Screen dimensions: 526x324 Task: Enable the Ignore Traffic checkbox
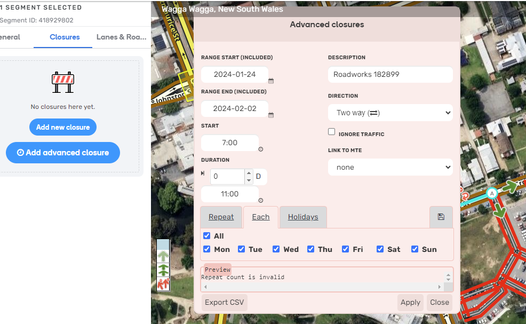332,132
